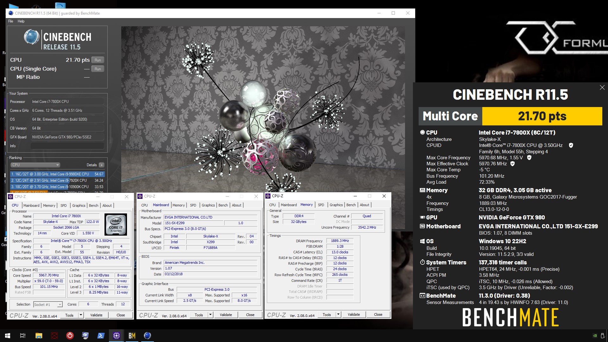This screenshot has width=608, height=342.
Task: Click the verified shield icon next to CPUID
Action: pyautogui.click(x=571, y=145)
